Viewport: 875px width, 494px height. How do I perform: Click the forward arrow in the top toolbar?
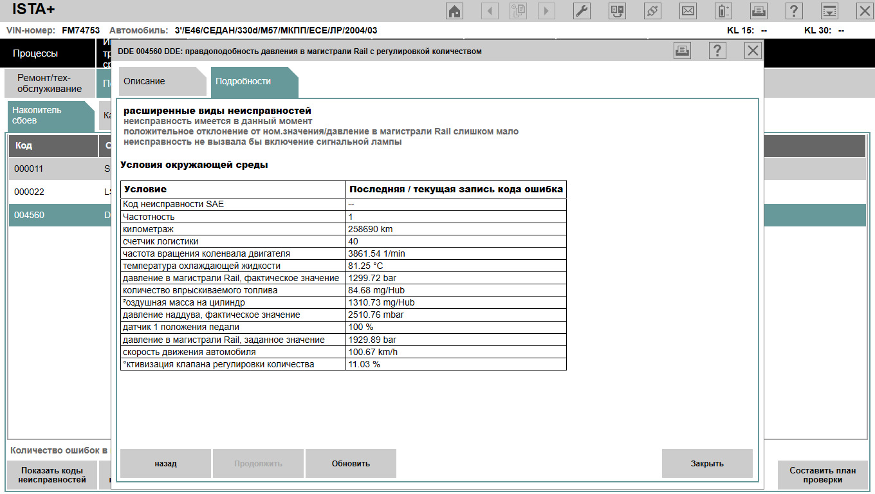[x=547, y=10]
